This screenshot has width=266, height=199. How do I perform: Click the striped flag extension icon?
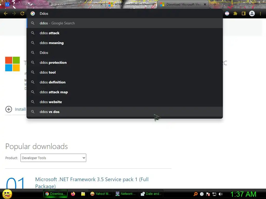227,13
